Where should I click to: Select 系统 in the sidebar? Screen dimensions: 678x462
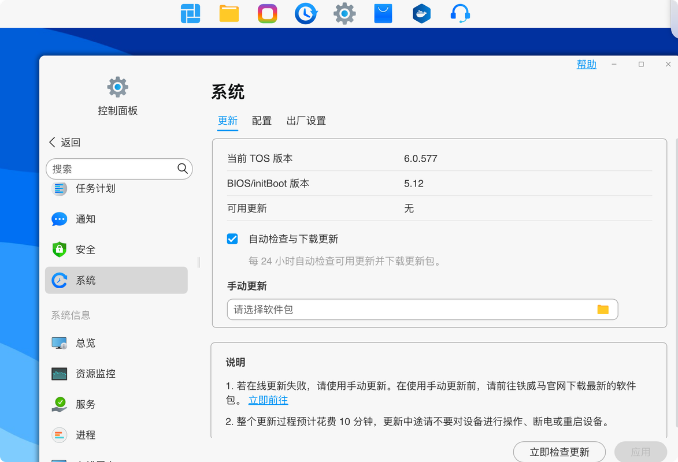coord(116,280)
